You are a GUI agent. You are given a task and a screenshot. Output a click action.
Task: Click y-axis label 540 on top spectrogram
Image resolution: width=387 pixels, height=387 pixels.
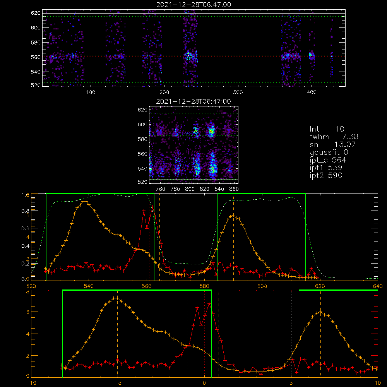[x=36, y=72]
